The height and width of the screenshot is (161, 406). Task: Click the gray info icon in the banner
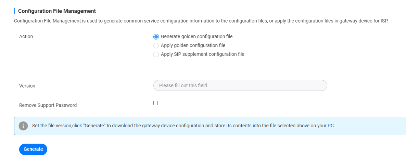click(23, 126)
